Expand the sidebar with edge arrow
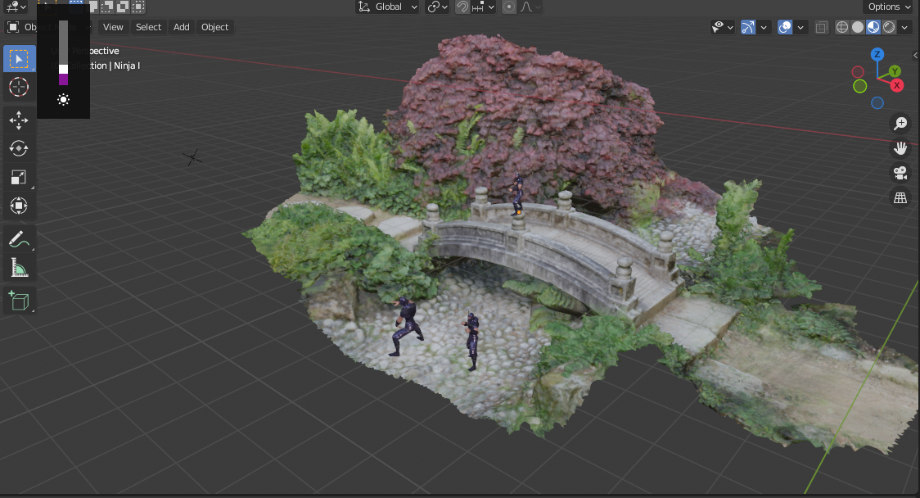 pyautogui.click(x=915, y=55)
